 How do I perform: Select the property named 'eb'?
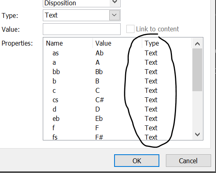point(56,118)
